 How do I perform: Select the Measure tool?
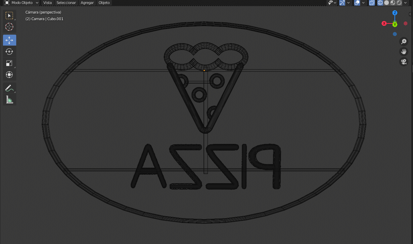[x=9, y=99]
